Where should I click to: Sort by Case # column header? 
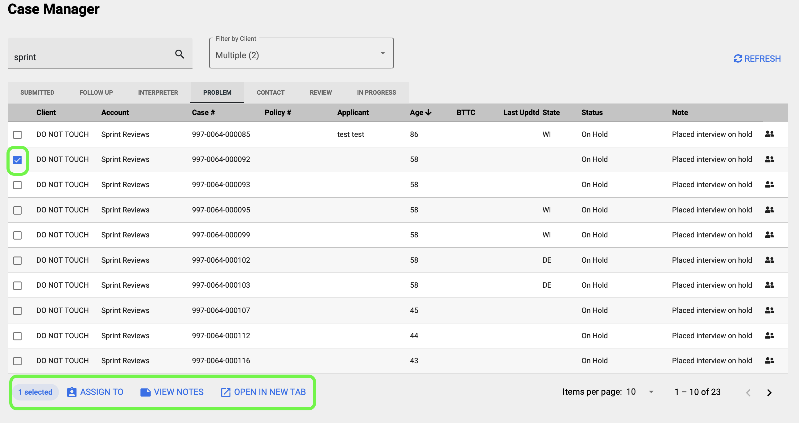[203, 113]
